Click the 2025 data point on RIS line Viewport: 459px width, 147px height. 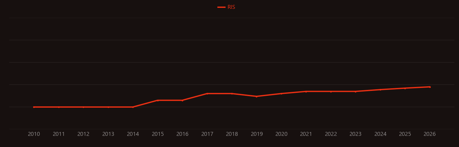405,88
